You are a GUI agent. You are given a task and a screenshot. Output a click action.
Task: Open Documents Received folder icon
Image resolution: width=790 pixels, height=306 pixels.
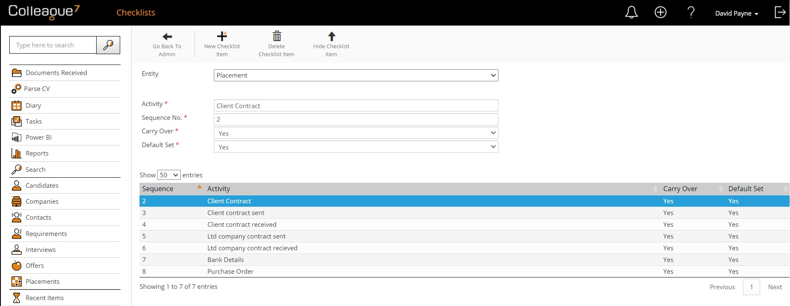click(17, 73)
